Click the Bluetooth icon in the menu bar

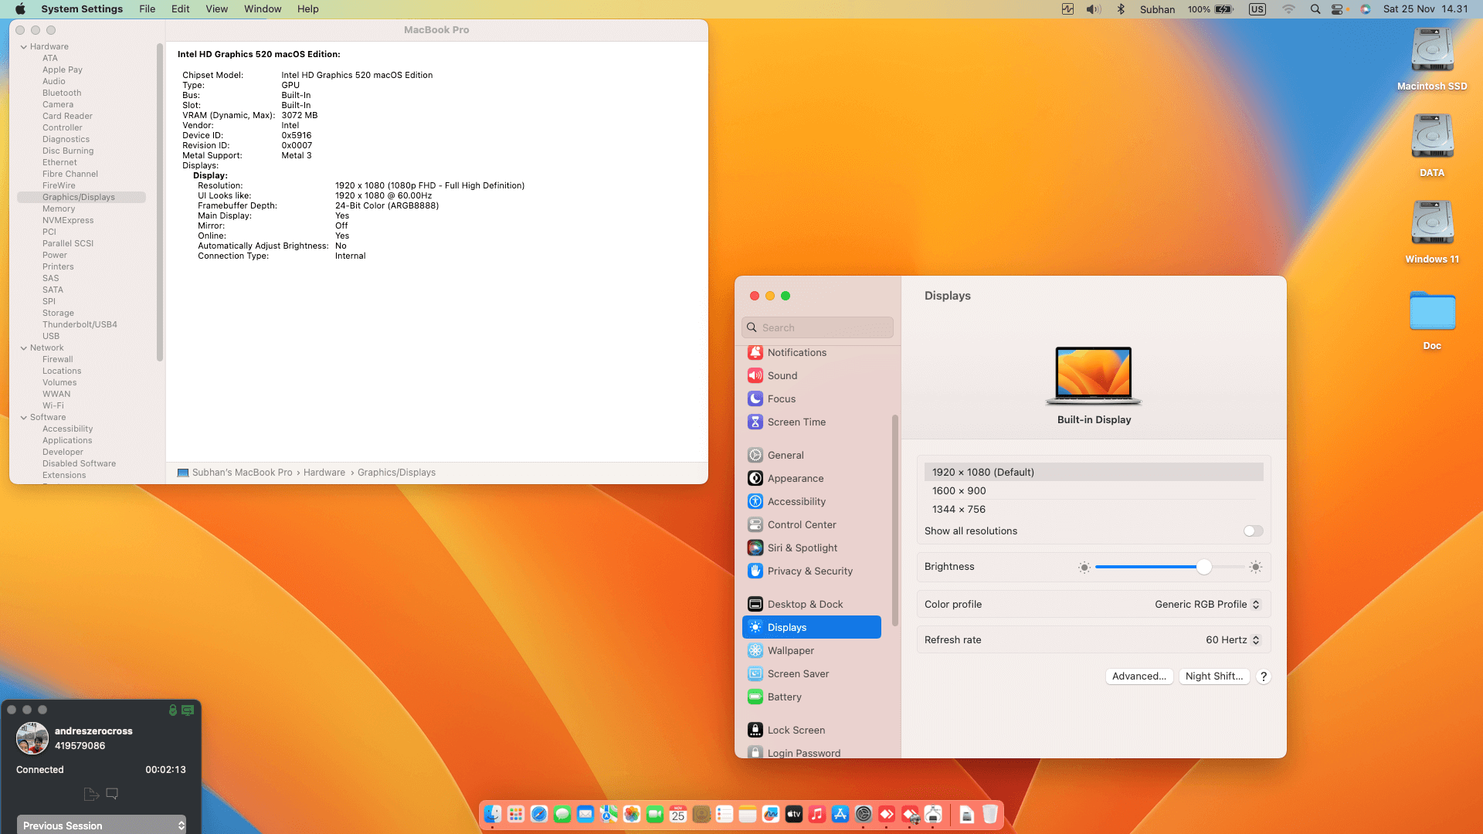(x=1121, y=9)
